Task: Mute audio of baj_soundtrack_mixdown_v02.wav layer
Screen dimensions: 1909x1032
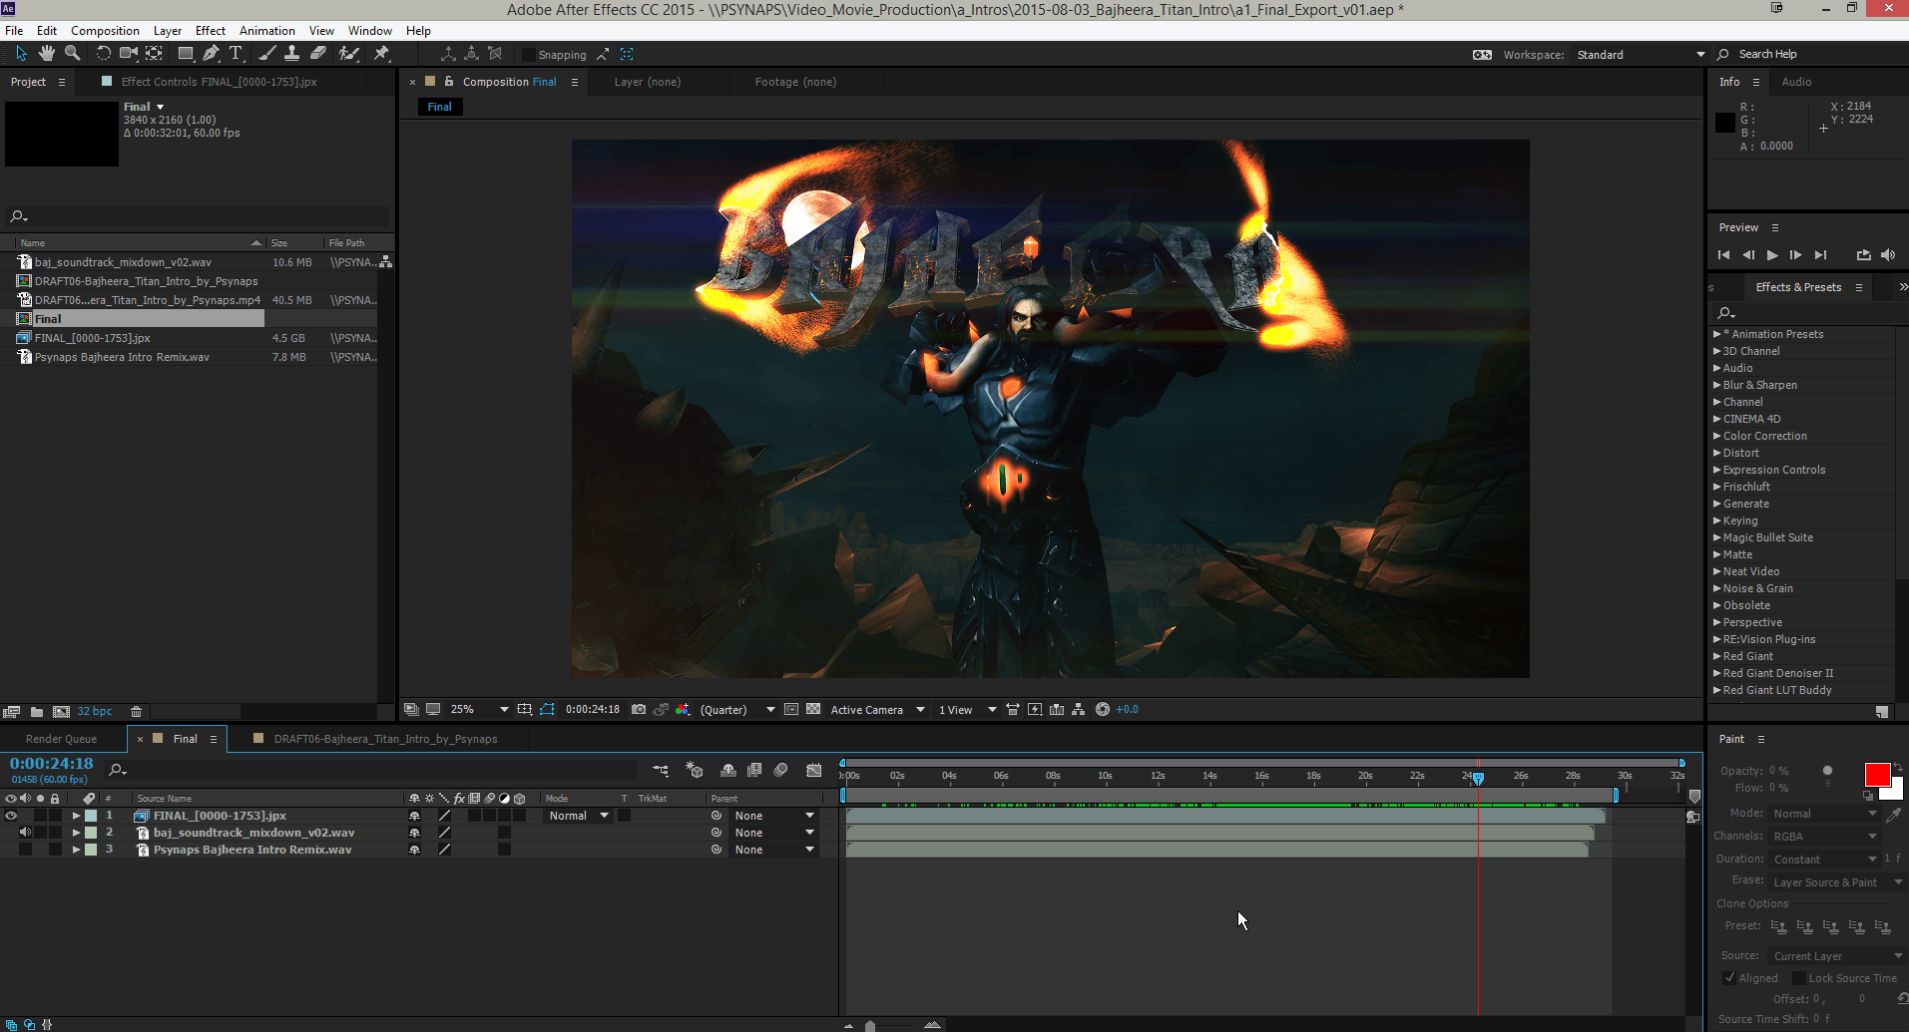Action: 25,833
